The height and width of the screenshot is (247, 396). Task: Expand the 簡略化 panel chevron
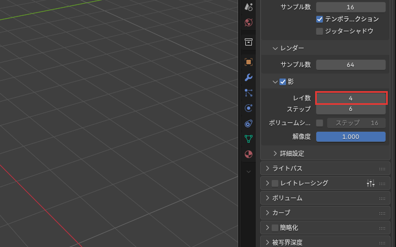click(x=267, y=228)
